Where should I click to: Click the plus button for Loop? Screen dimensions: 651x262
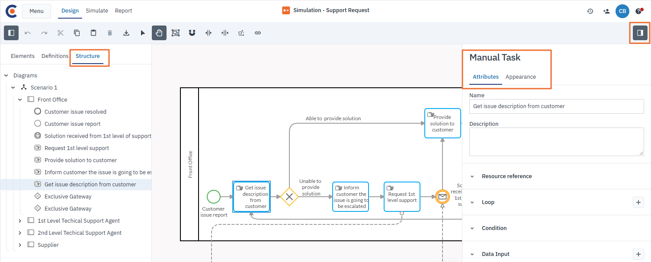[x=638, y=202]
